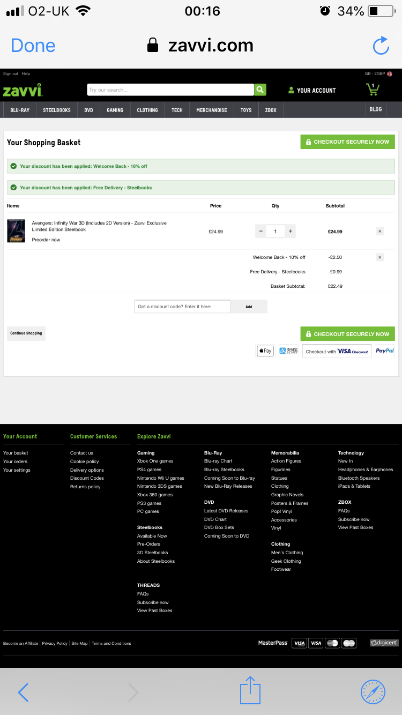Open the Become an Affiliate footer link
Image resolution: width=402 pixels, height=715 pixels.
[x=21, y=643]
